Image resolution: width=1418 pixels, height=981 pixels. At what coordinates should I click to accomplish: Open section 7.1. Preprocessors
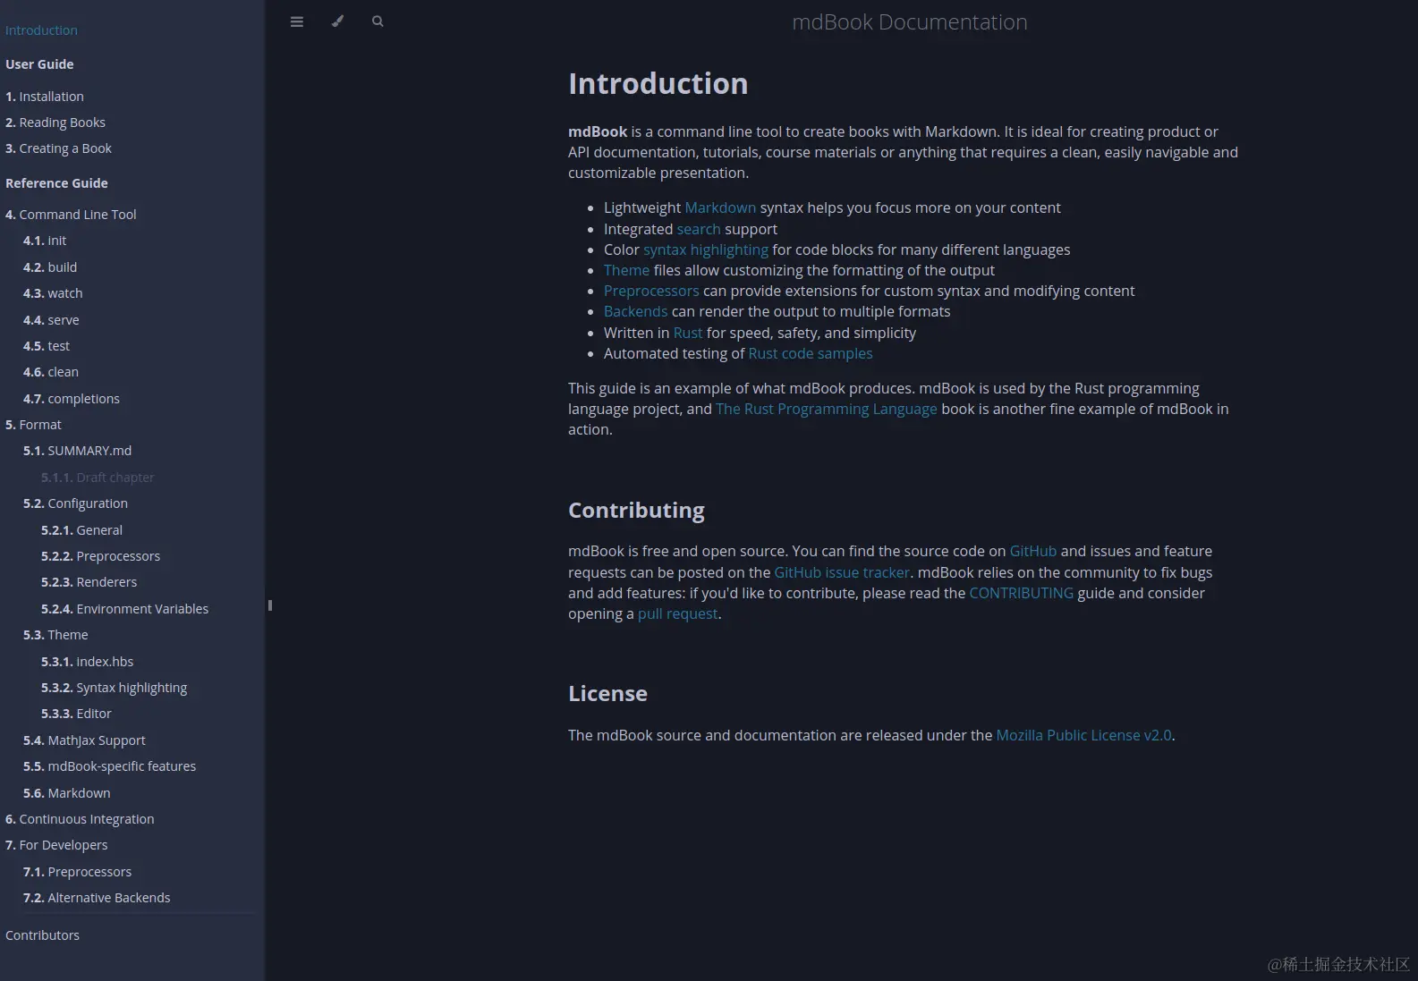coord(77,872)
